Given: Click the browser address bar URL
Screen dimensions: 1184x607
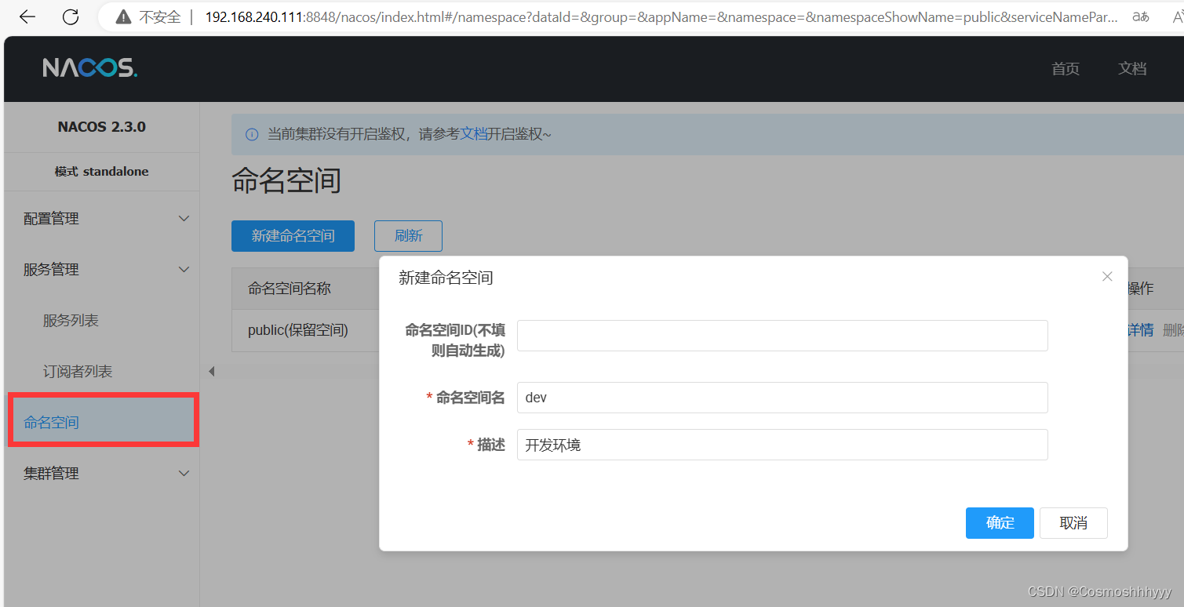Looking at the screenshot, I should click(661, 16).
